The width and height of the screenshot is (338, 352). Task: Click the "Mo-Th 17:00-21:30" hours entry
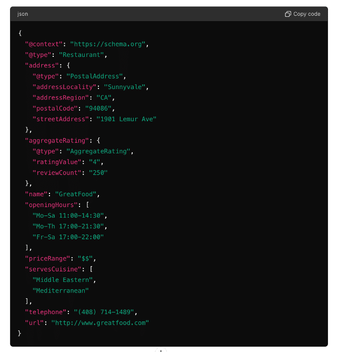68,226
